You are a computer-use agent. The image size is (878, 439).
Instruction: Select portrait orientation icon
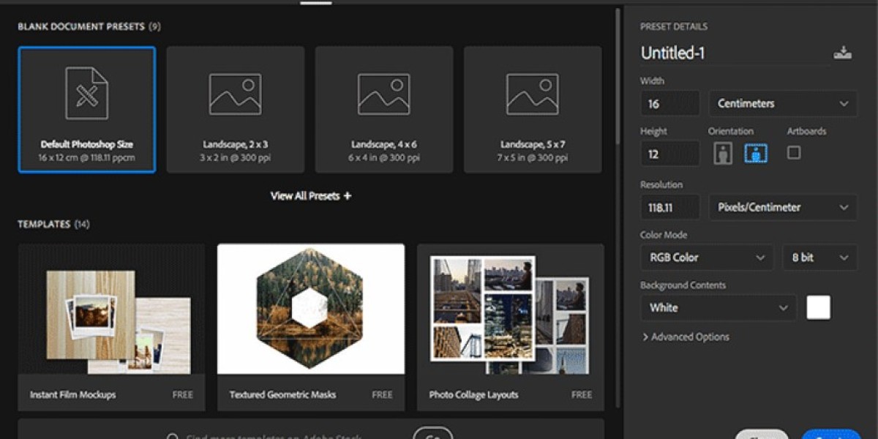(723, 154)
